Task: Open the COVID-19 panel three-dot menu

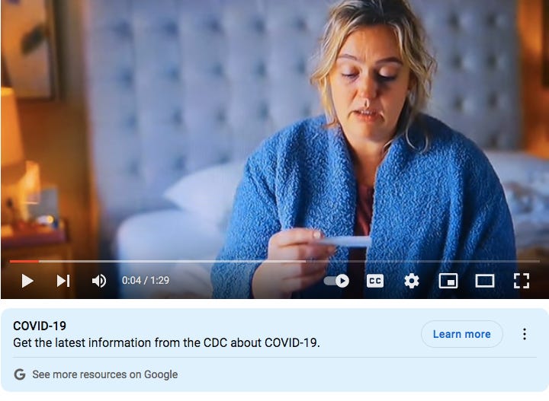Action: pos(524,334)
